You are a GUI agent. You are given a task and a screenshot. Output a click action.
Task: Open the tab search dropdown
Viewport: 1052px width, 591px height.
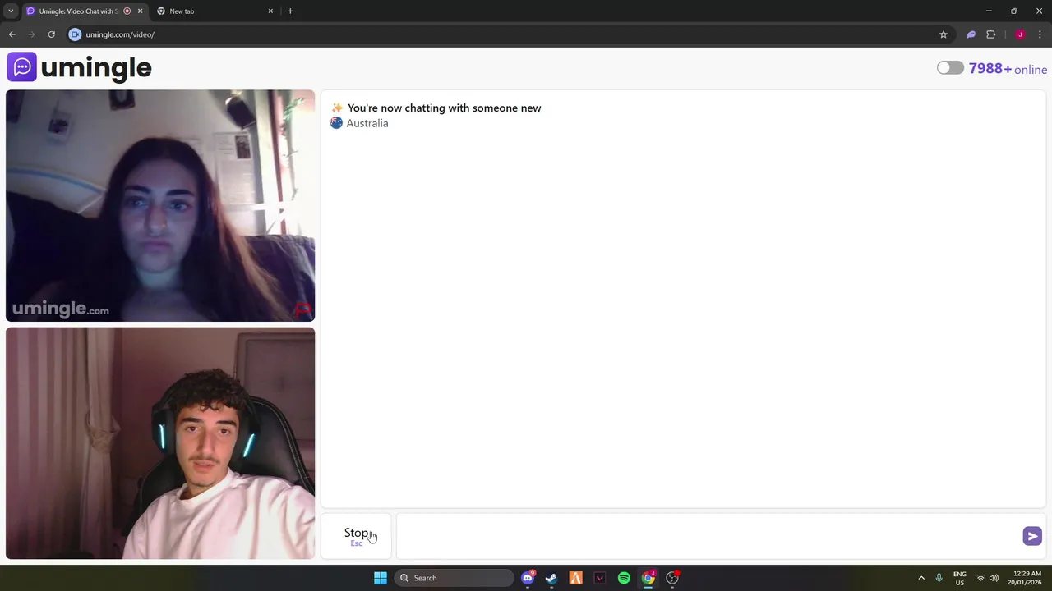coord(11,11)
